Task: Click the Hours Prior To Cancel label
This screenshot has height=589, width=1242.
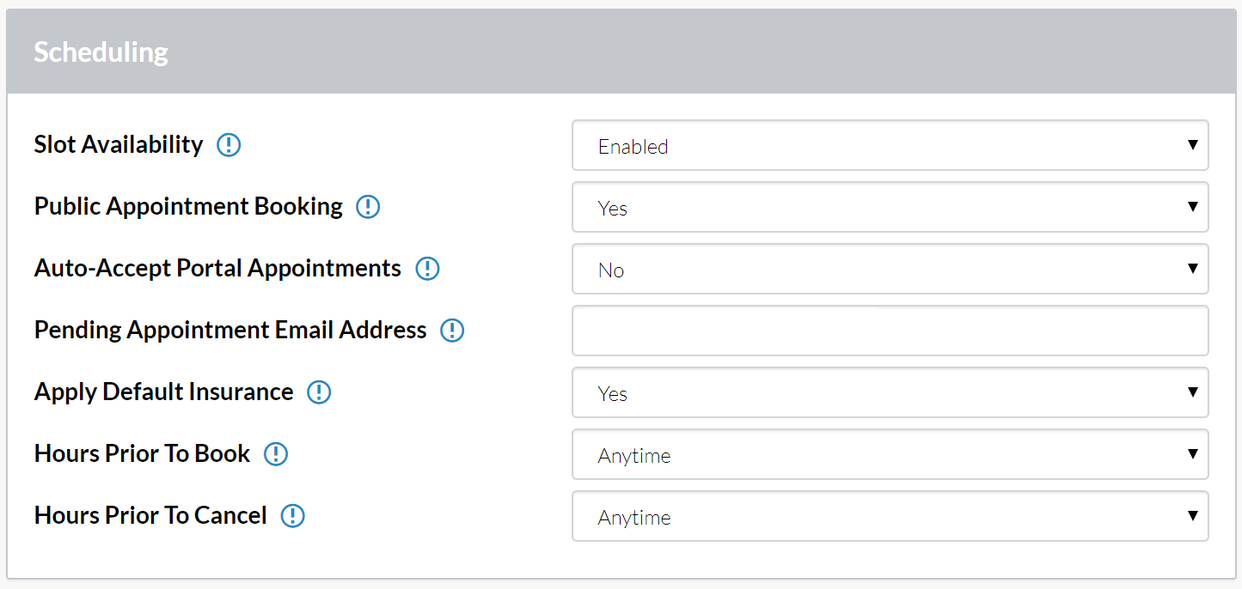Action: pos(150,515)
